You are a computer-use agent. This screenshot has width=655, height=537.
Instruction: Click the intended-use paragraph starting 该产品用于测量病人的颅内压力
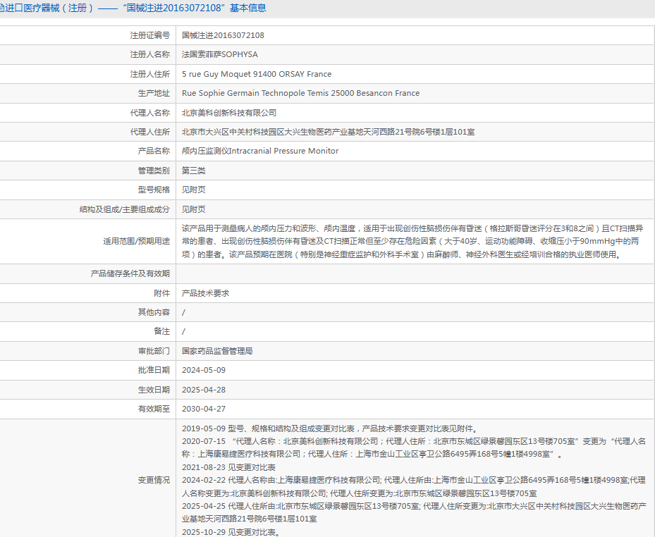tap(412, 241)
